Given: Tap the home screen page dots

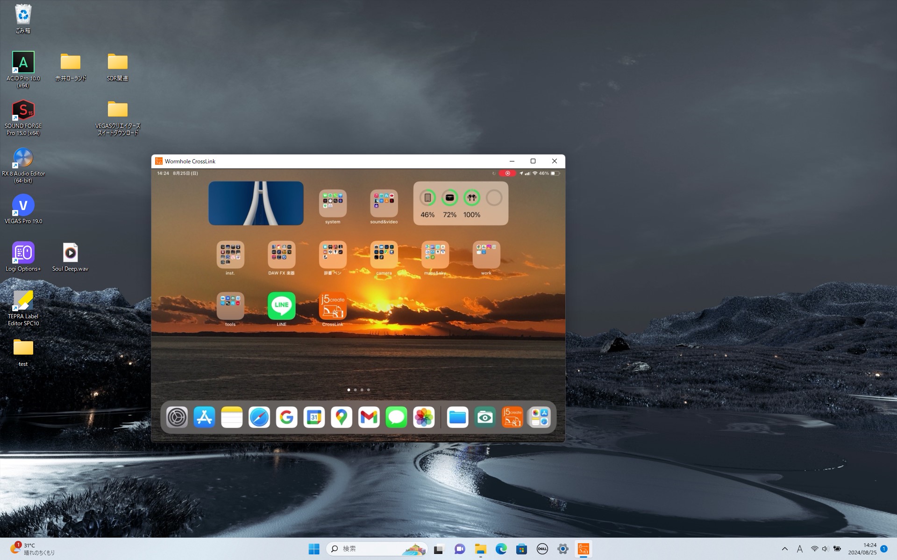Looking at the screenshot, I should tap(358, 390).
